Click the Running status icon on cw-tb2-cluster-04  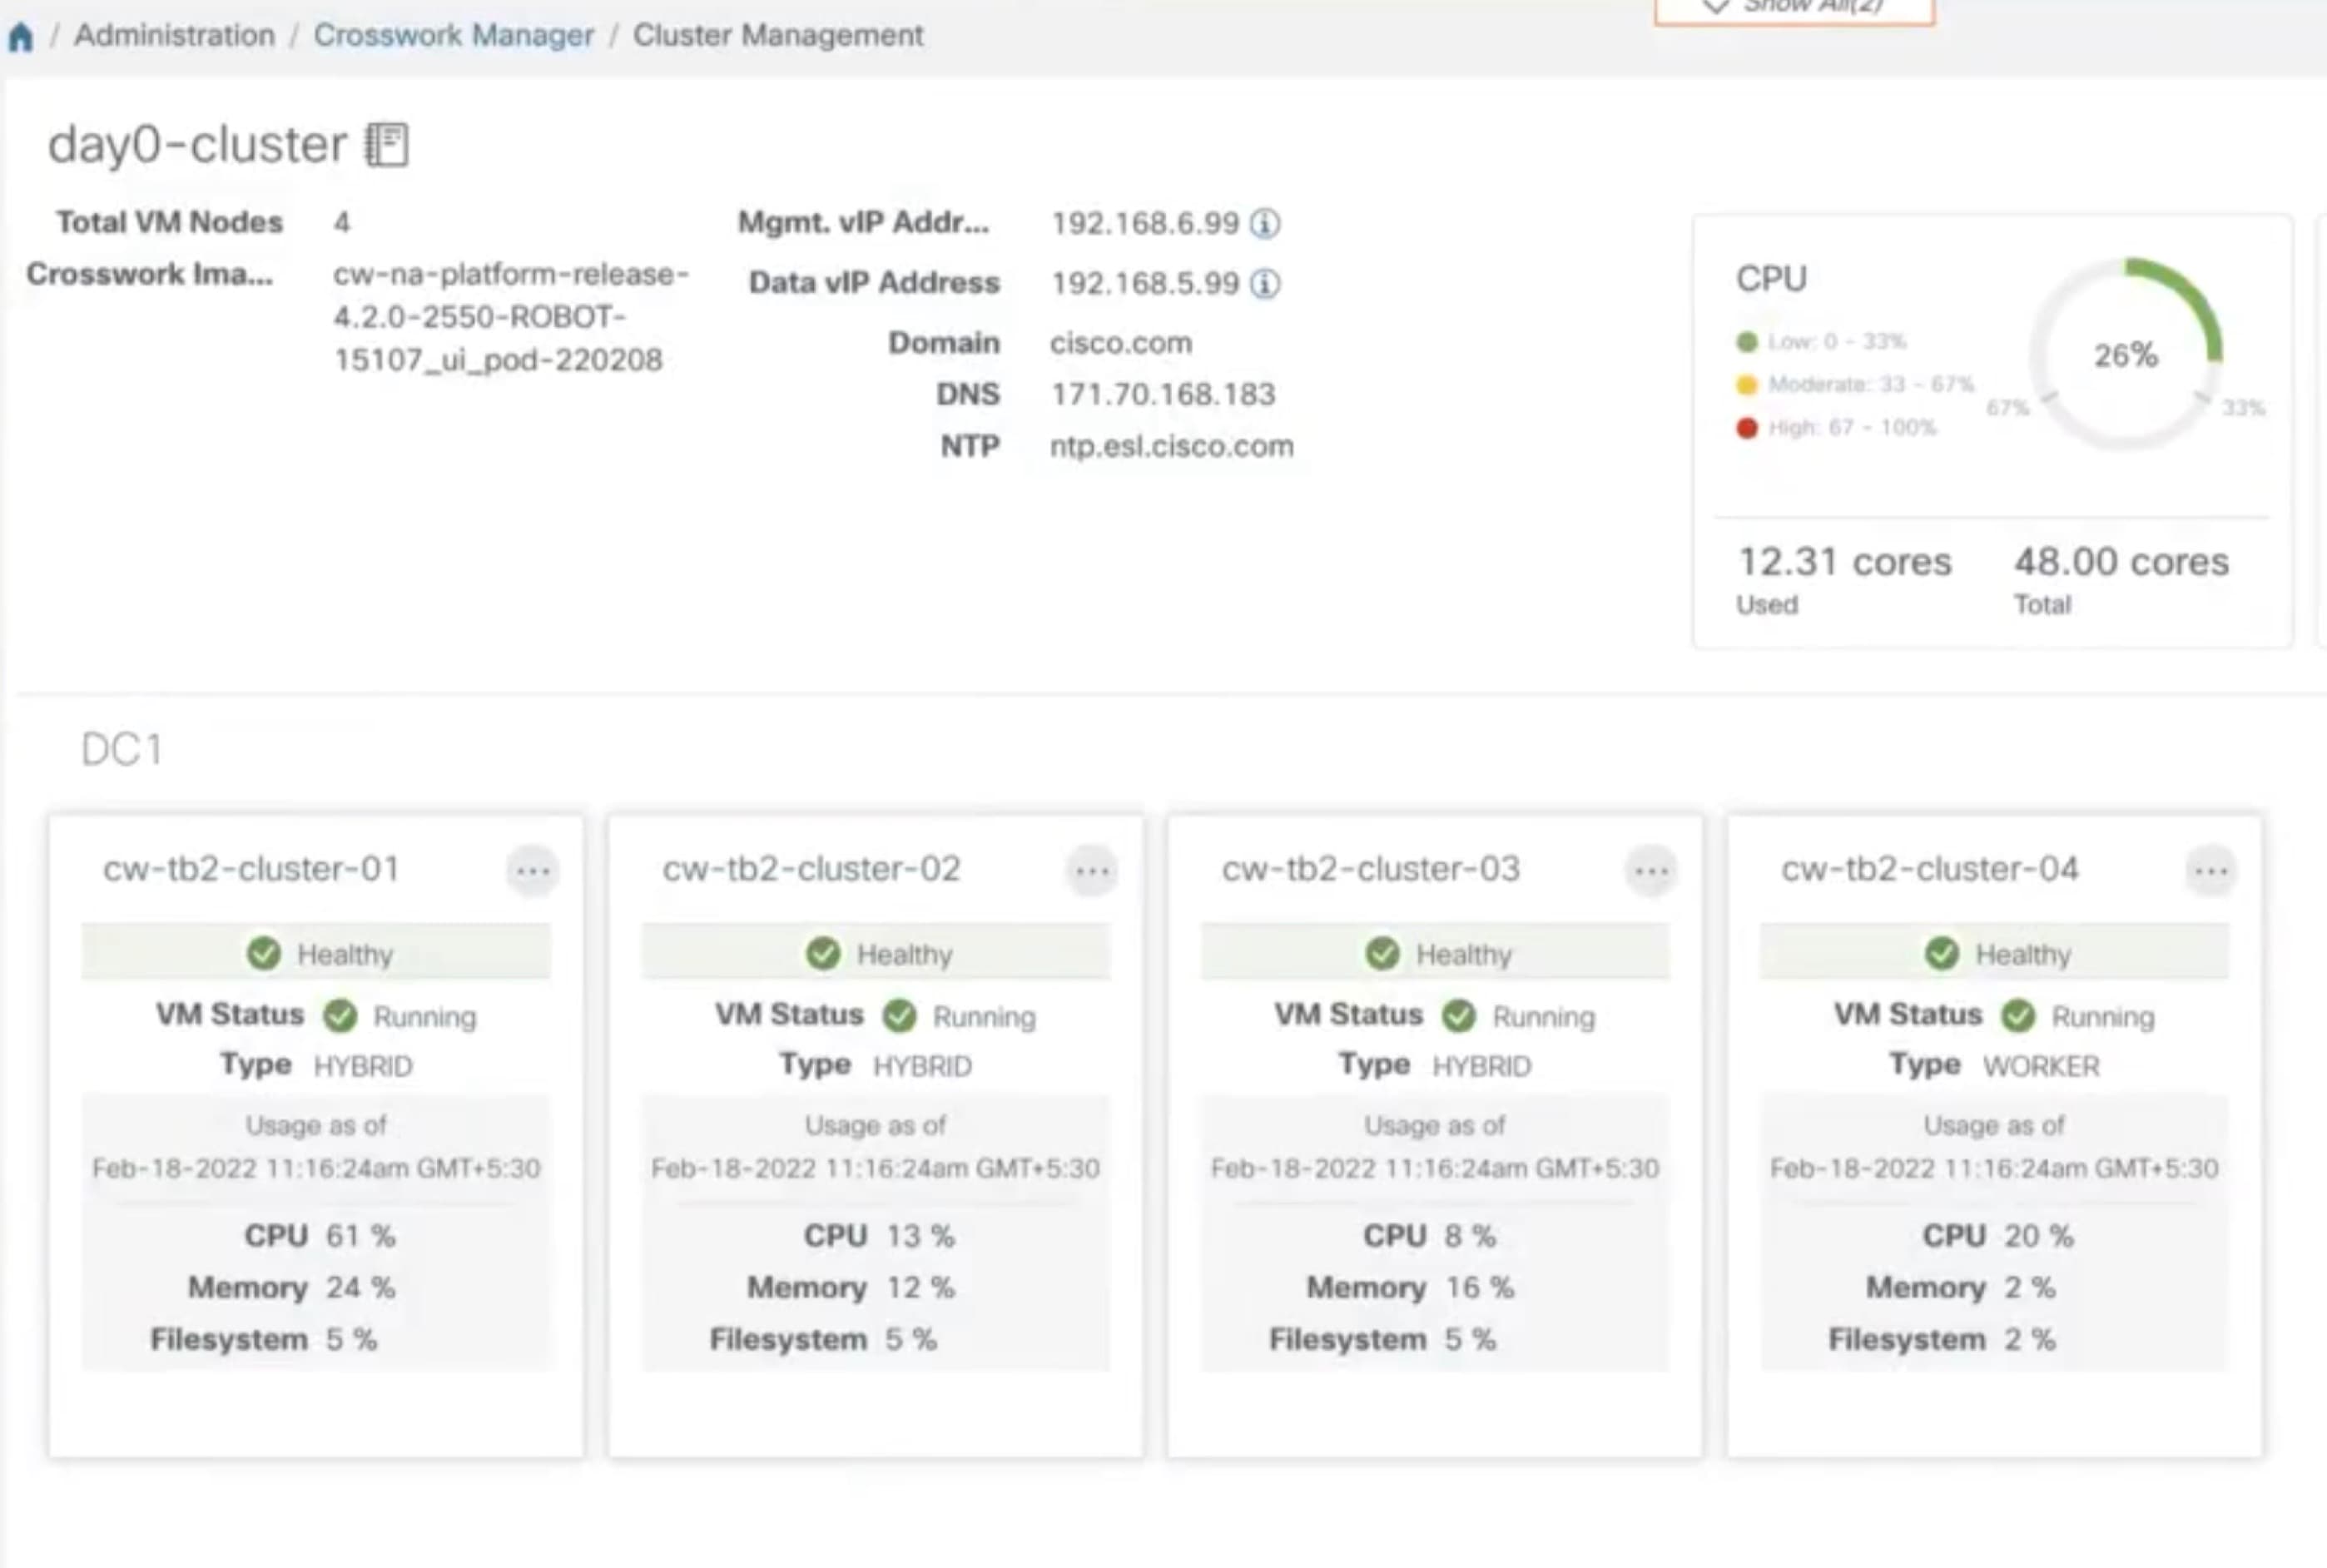click(x=2019, y=1016)
